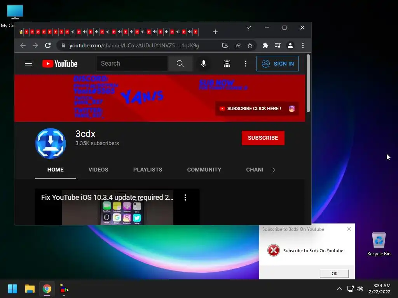Image resolution: width=398 pixels, height=298 pixels.
Task: Select the HOME tab
Action: 55,170
